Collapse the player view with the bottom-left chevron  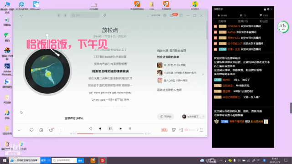19,130
